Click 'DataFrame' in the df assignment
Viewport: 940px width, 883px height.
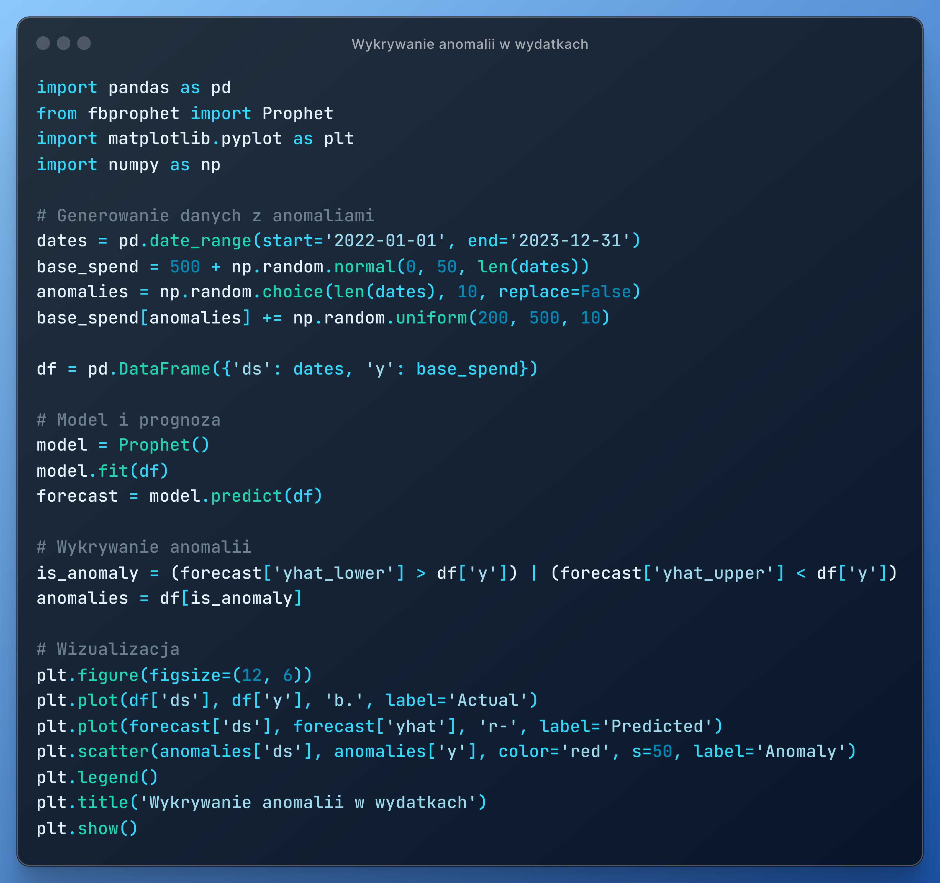coord(164,369)
